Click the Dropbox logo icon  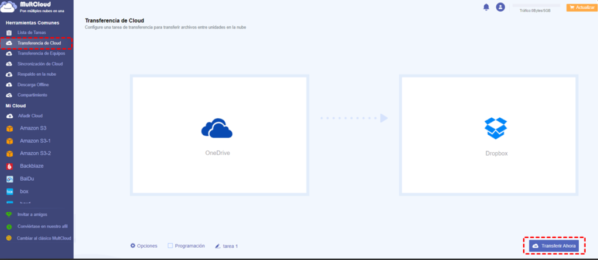(496, 128)
